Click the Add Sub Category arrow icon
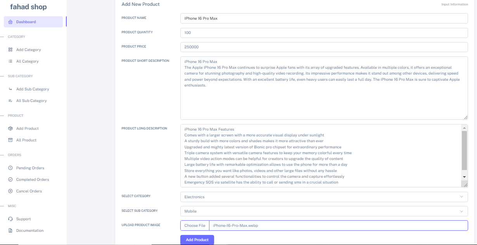 (10, 89)
